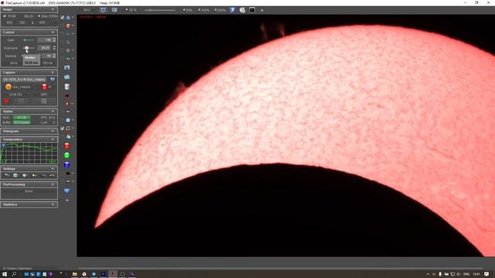Select the Max resolution radio button

point(39,16)
